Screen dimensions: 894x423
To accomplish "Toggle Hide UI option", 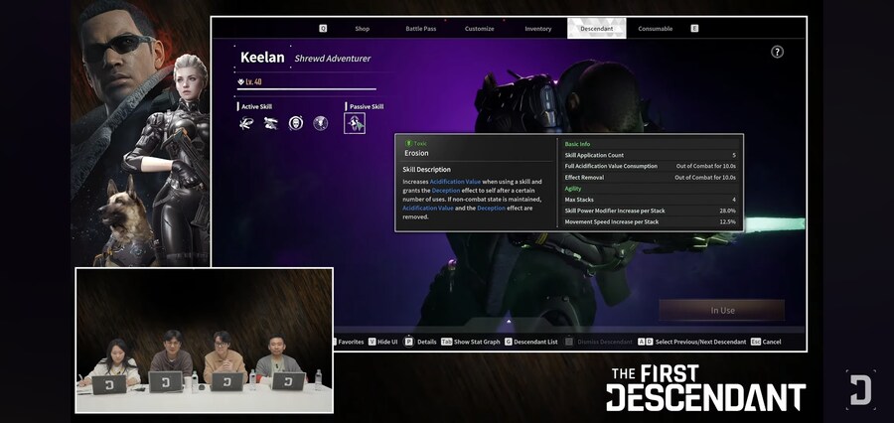I will pyautogui.click(x=382, y=342).
